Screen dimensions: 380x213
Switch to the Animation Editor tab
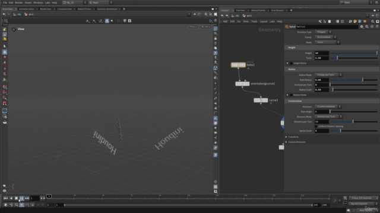(x=27, y=9)
